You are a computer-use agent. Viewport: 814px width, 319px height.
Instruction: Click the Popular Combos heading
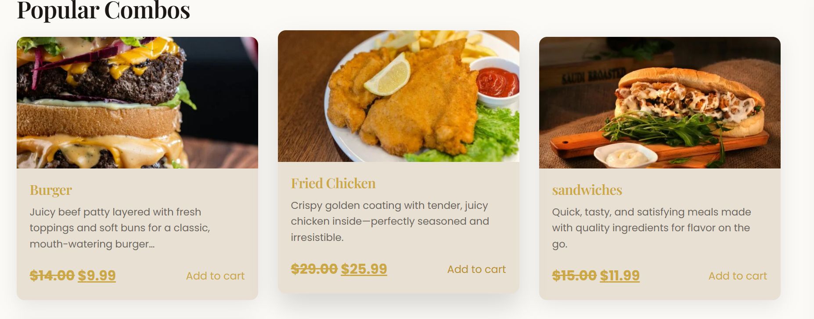[103, 10]
